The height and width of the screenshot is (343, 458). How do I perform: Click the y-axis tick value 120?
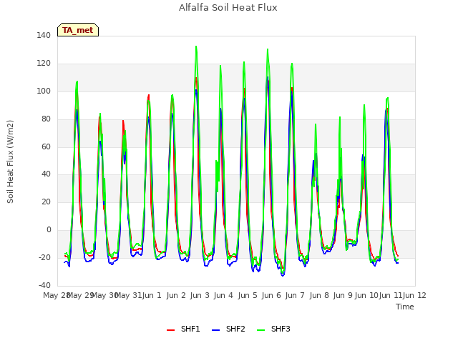click(44, 64)
